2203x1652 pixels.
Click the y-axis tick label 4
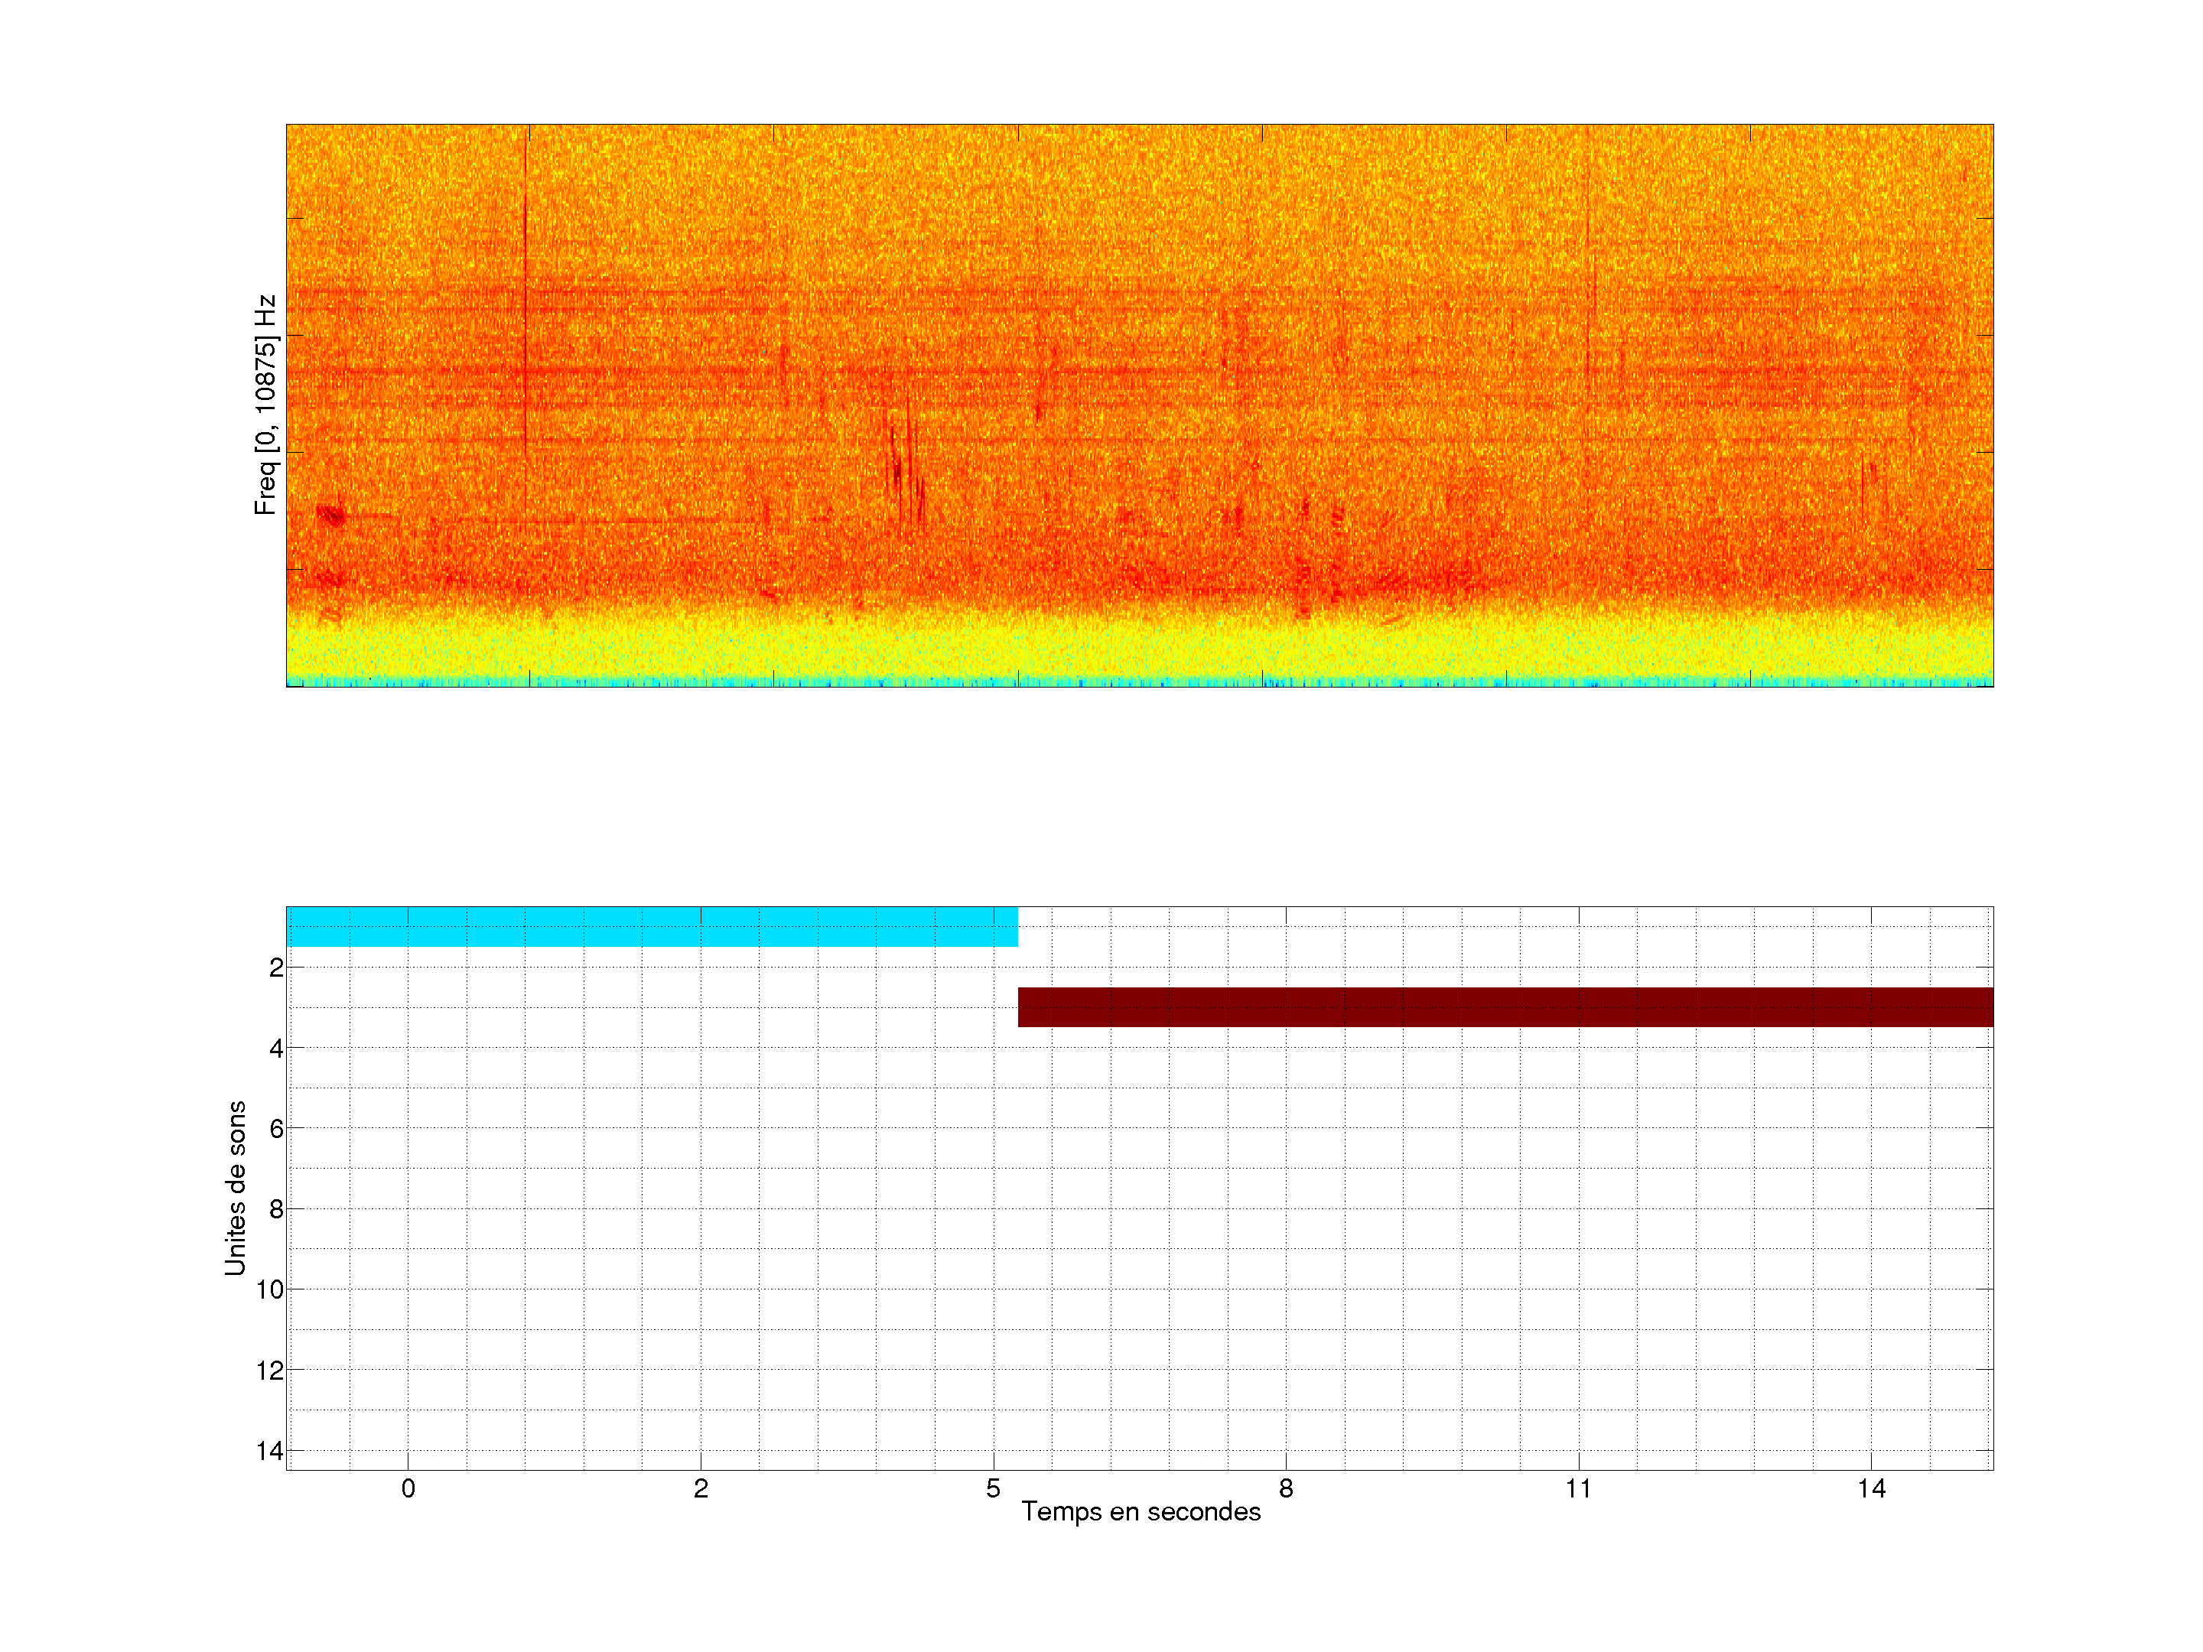click(276, 1049)
